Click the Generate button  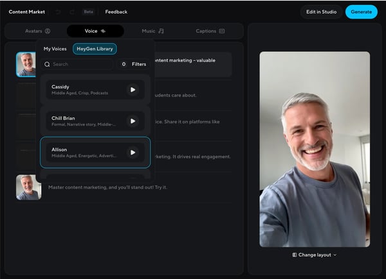[361, 12]
